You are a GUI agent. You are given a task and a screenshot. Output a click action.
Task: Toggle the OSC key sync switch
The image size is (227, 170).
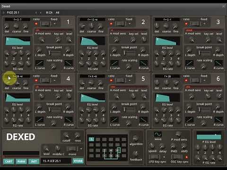click(x=176, y=157)
